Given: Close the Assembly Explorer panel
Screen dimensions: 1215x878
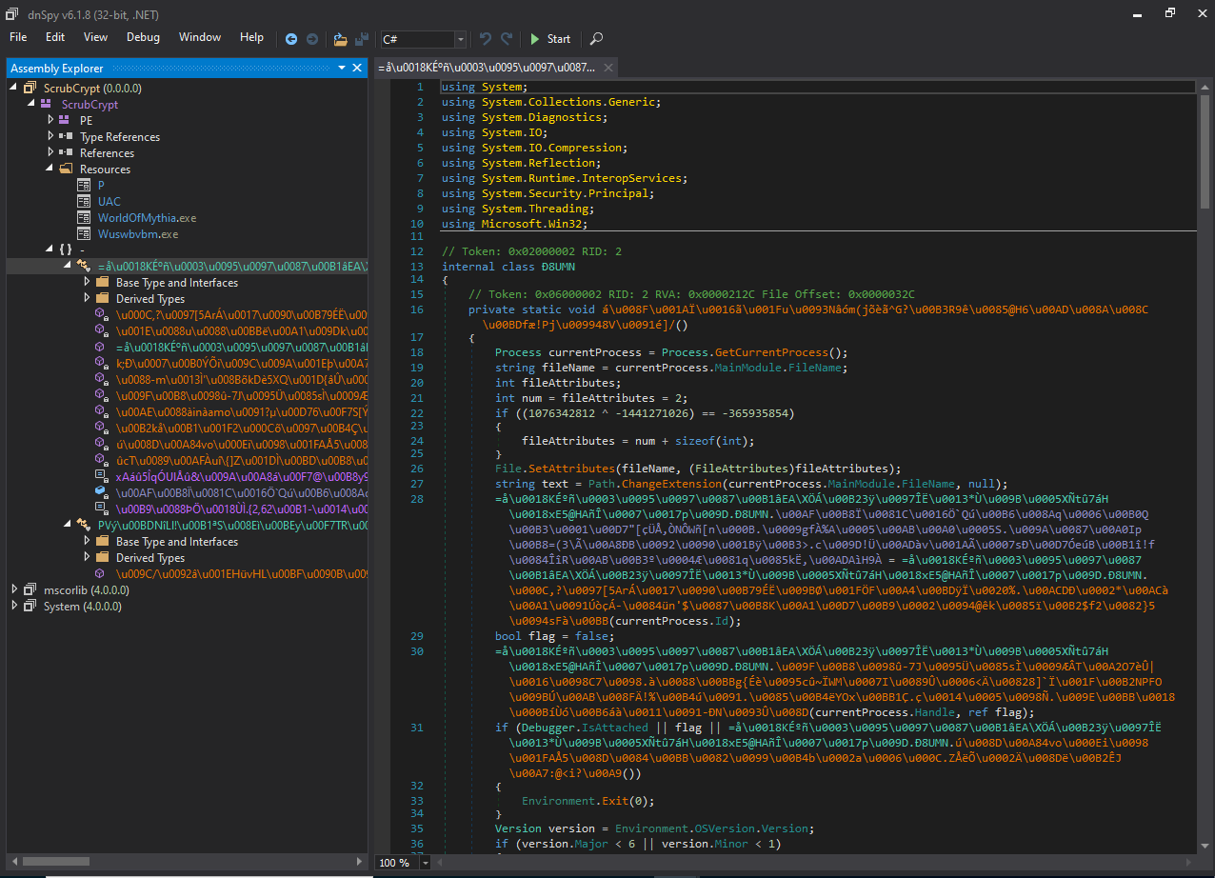Looking at the screenshot, I should pos(357,69).
